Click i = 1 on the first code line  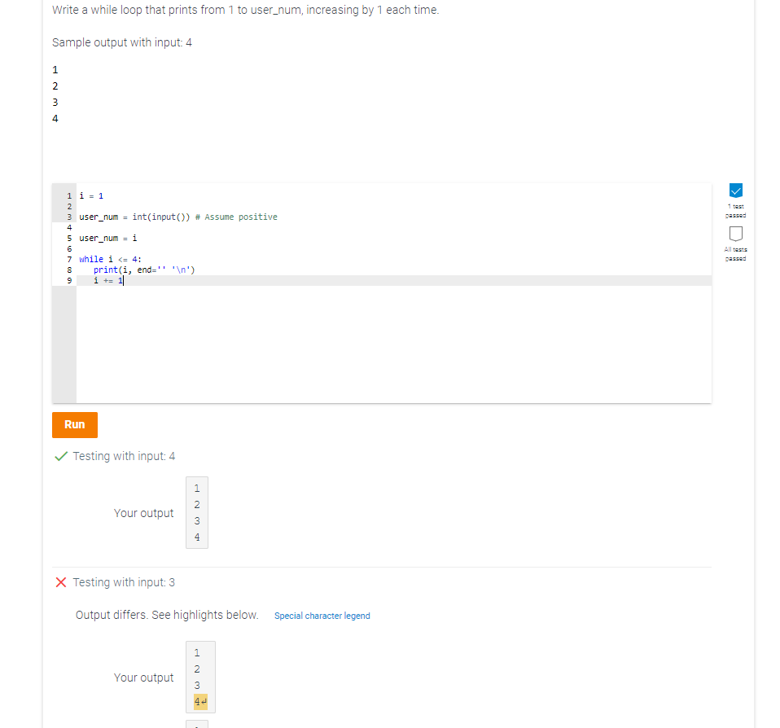[x=90, y=195]
